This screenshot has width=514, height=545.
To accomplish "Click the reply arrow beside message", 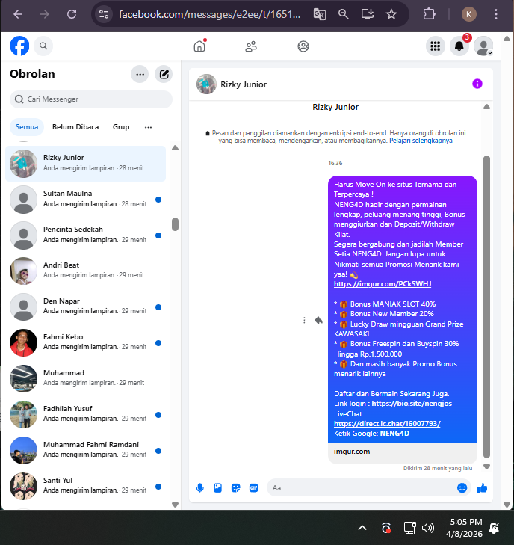I will tap(318, 320).
